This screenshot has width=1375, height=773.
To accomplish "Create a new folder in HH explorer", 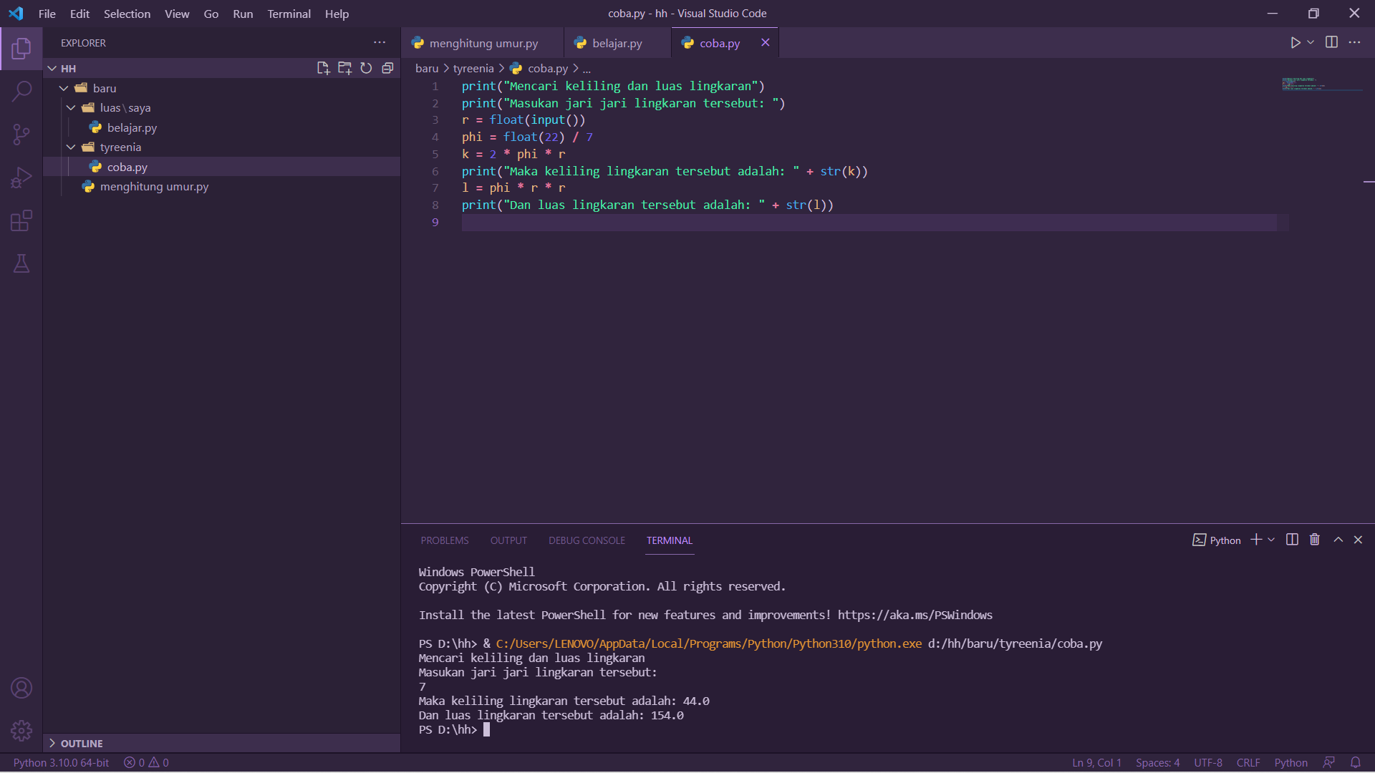I will point(344,68).
